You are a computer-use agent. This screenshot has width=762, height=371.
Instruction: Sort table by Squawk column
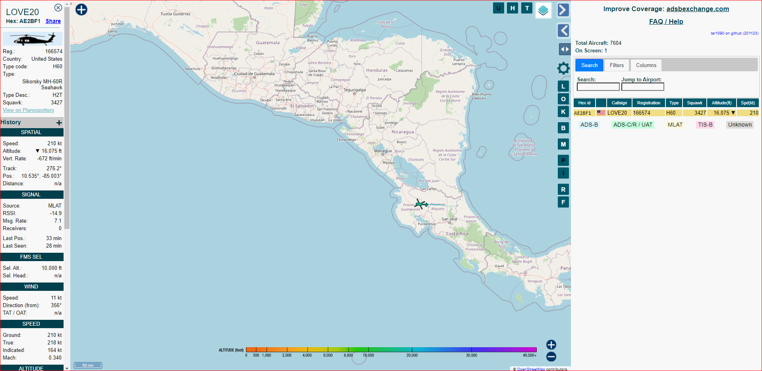click(x=694, y=103)
